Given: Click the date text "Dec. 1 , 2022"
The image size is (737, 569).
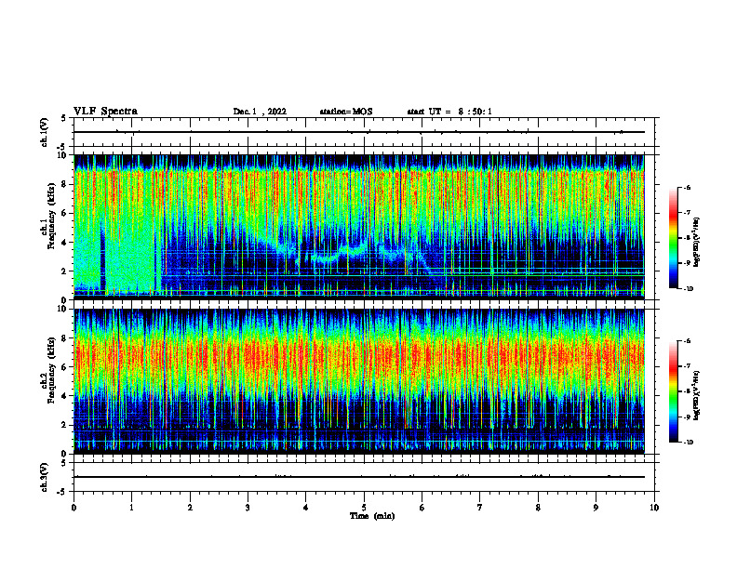Looking at the screenshot, I should click(x=260, y=112).
